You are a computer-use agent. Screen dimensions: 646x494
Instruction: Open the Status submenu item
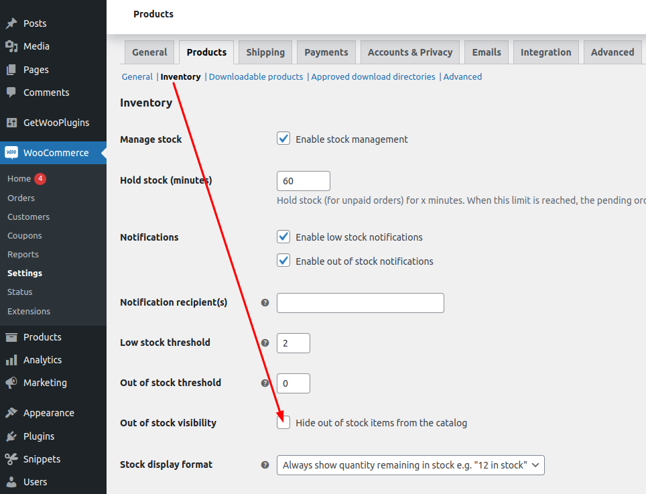point(20,292)
